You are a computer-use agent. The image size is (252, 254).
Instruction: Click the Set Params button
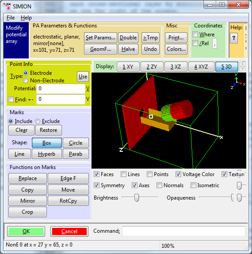pos(100,38)
